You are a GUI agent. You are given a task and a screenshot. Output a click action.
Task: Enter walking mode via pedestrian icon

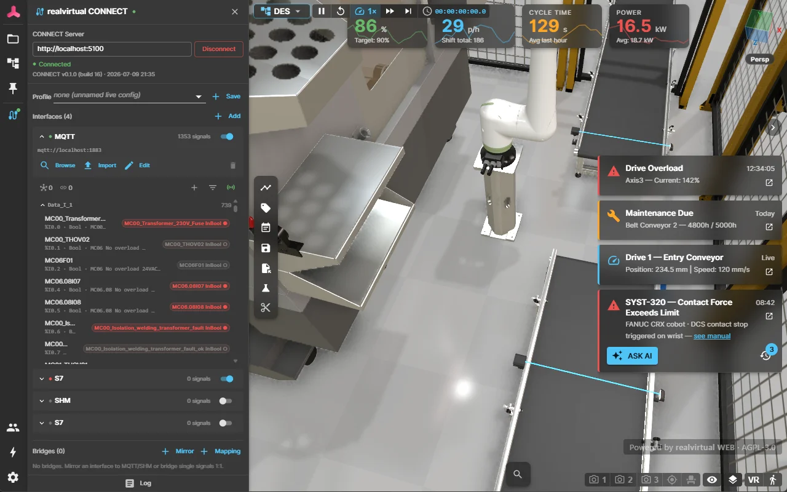click(x=773, y=480)
